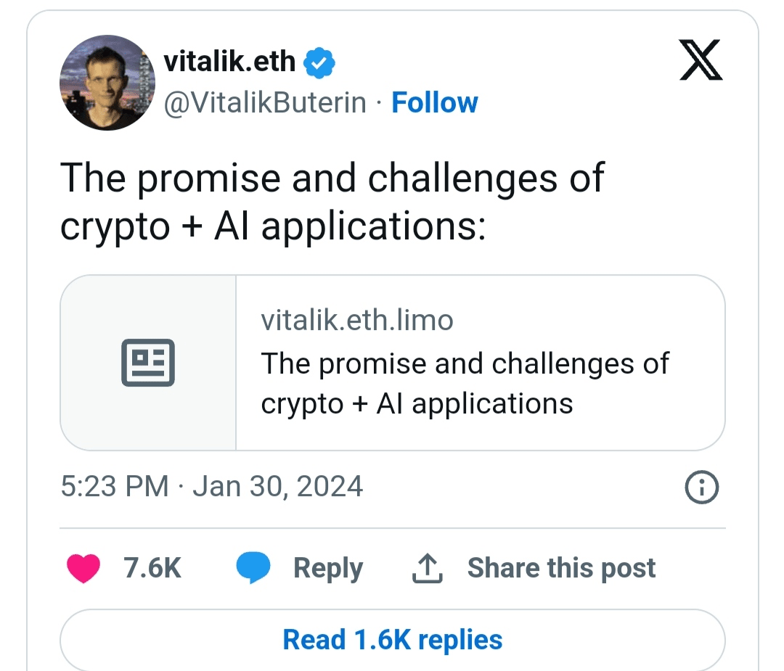Click the Reply text label
Viewport: 784px width, 671px height.
point(327,568)
